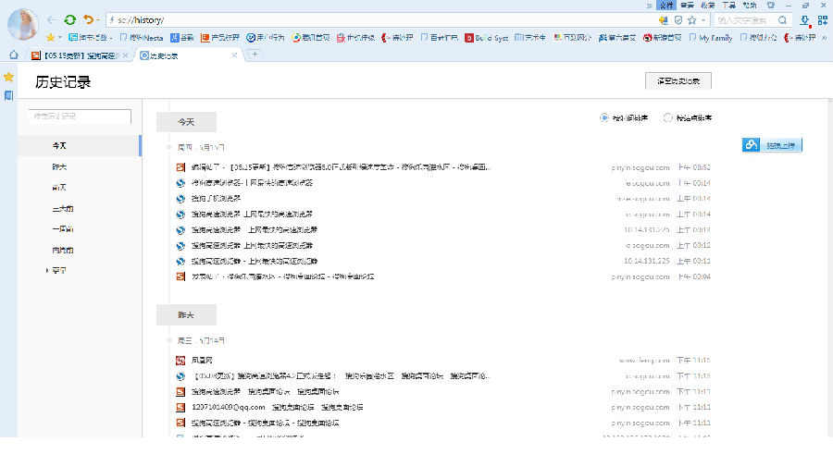Image resolution: width=833 pixels, height=454 pixels.
Task: Open the folder bookmark after Build Syst
Action: pyautogui.click(x=529, y=38)
